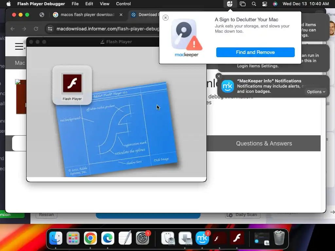Click the MacKeeper hard drive warning image
The width and height of the screenshot is (335, 251).
(x=186, y=35)
